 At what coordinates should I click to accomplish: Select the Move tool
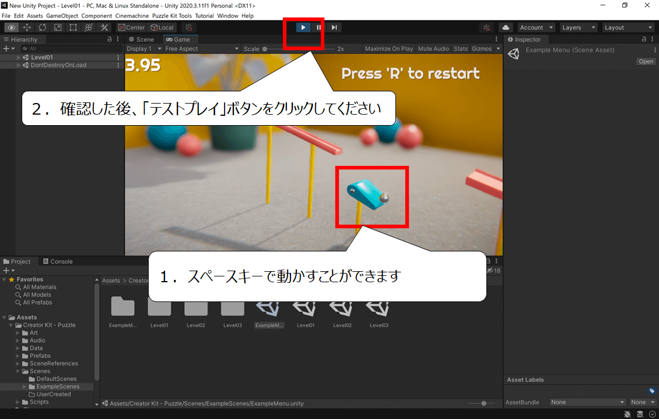pos(27,28)
